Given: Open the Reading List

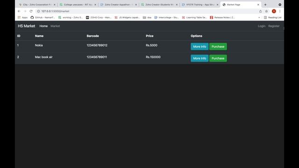Looking at the screenshot, I should (x=273, y=18).
